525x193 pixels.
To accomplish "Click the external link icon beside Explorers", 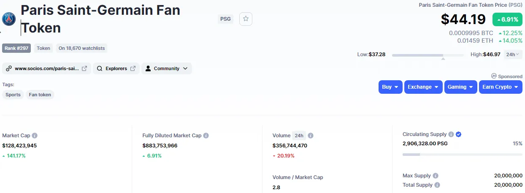I will [x=133, y=68].
